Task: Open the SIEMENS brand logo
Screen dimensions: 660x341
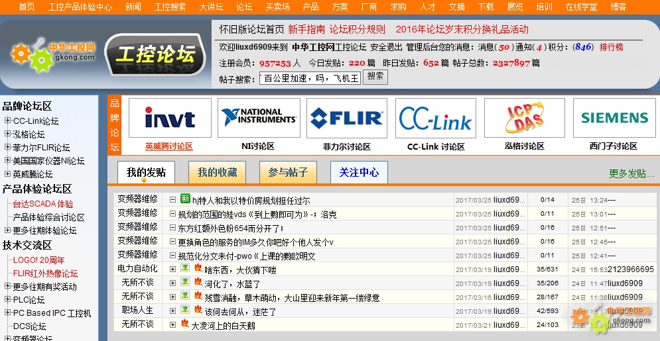Action: [614, 118]
